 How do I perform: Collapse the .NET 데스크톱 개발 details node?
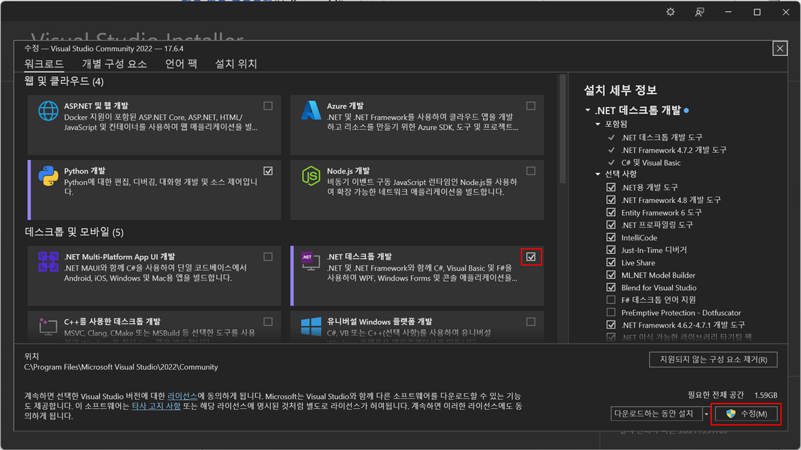(587, 110)
